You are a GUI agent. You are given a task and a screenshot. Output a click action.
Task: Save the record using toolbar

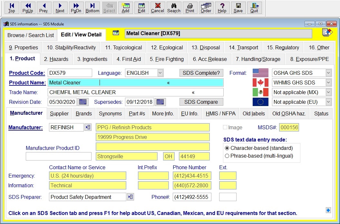click(238, 8)
